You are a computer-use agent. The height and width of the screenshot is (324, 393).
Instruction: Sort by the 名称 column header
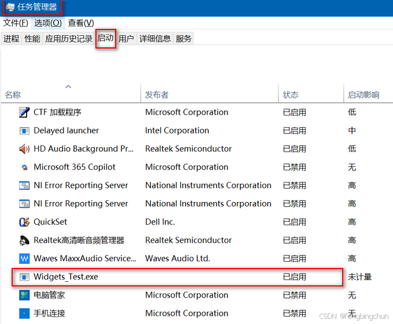coord(71,93)
